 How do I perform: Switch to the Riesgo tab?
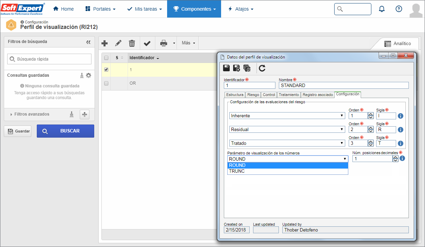click(x=253, y=95)
